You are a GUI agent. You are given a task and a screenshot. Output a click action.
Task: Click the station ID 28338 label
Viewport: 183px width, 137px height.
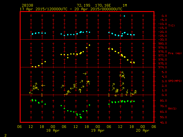(x=27, y=5)
